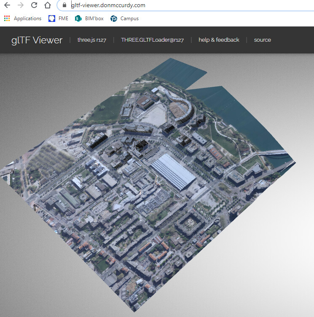This screenshot has height=317, width=314.
Task: Click the browser back arrow
Action: pyautogui.click(x=7, y=5)
